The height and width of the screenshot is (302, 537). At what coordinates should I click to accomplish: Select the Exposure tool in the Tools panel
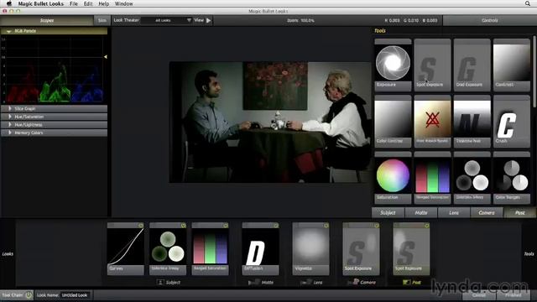tap(393, 65)
